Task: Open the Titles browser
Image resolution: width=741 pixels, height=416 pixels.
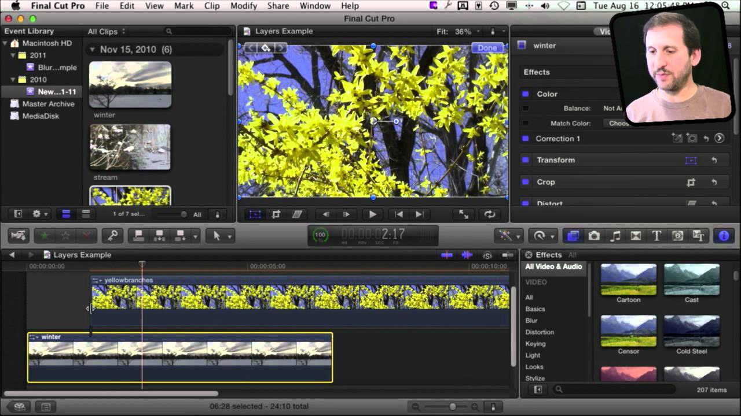Action: [x=656, y=236]
